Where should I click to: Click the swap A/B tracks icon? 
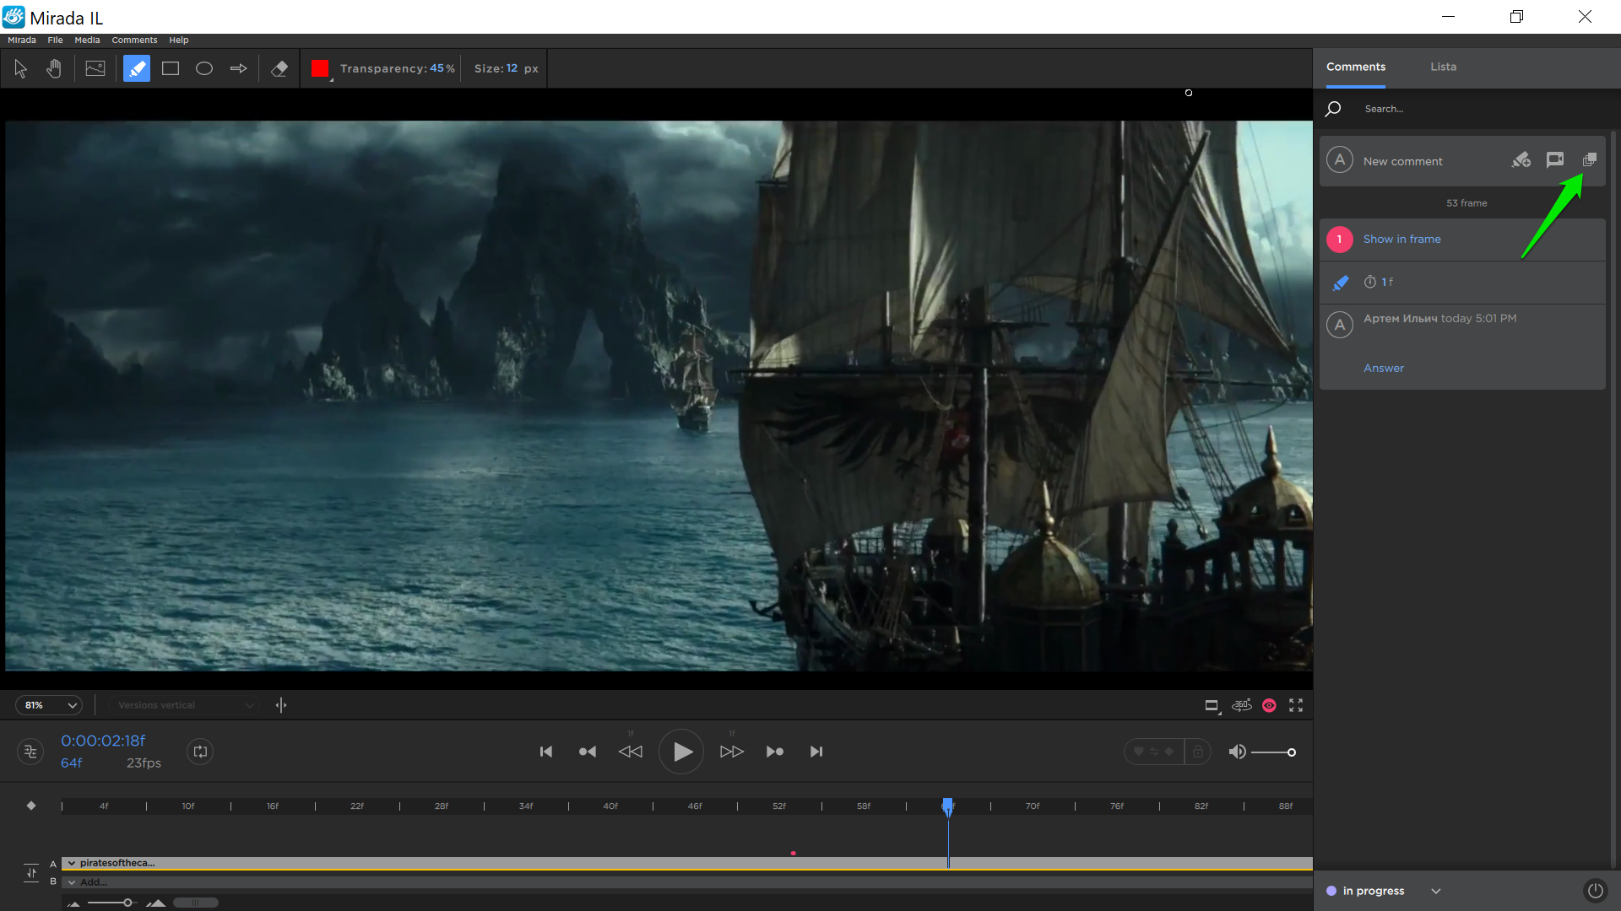point(31,872)
